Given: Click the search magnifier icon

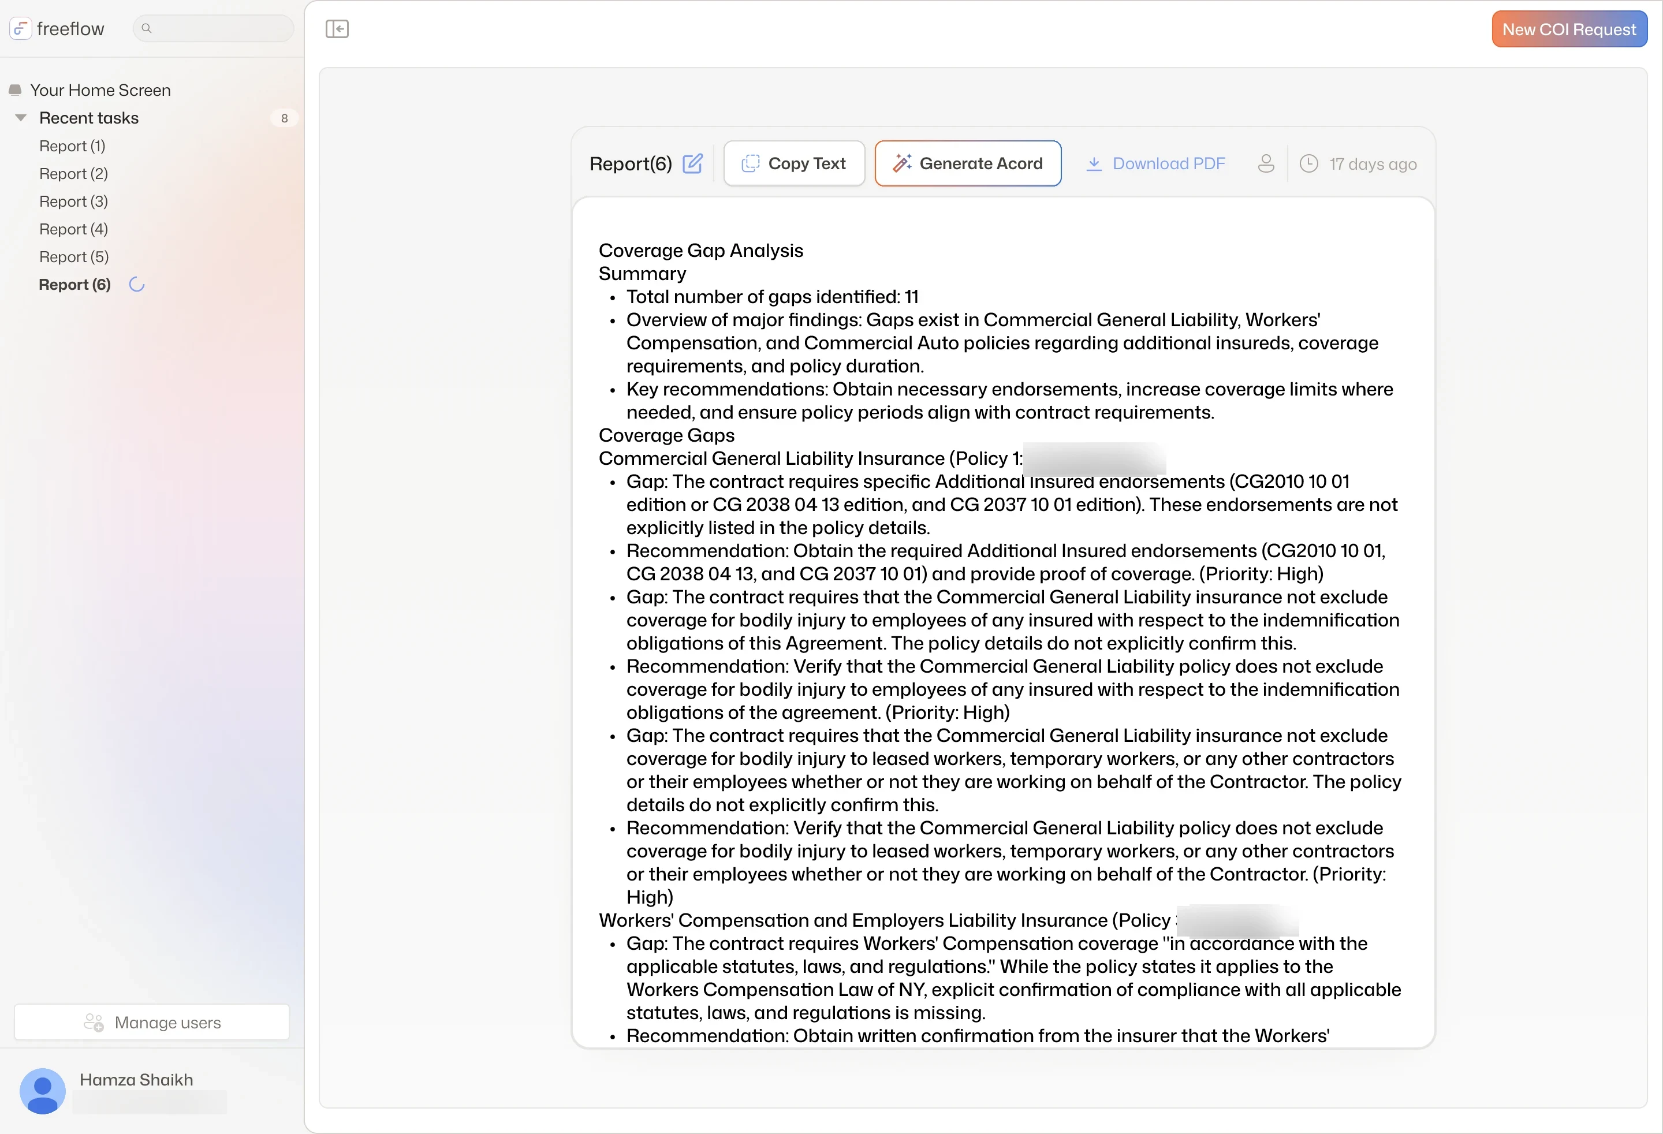Looking at the screenshot, I should click(x=147, y=29).
